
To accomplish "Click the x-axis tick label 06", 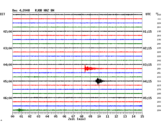I will pos(64,117).
